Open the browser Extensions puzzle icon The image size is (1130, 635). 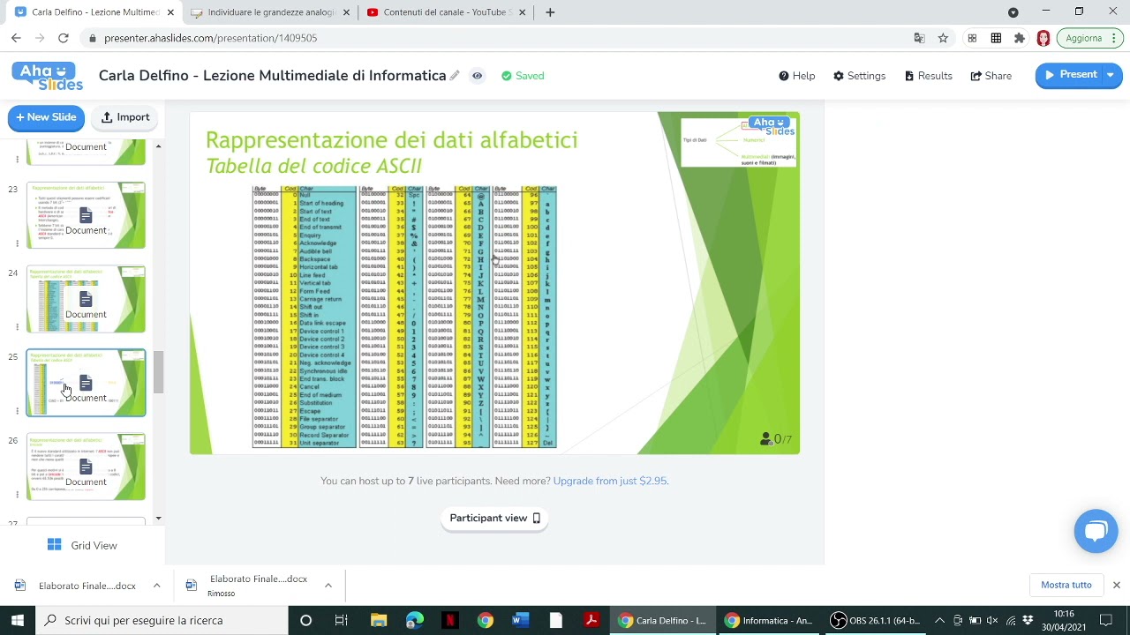[1020, 38]
